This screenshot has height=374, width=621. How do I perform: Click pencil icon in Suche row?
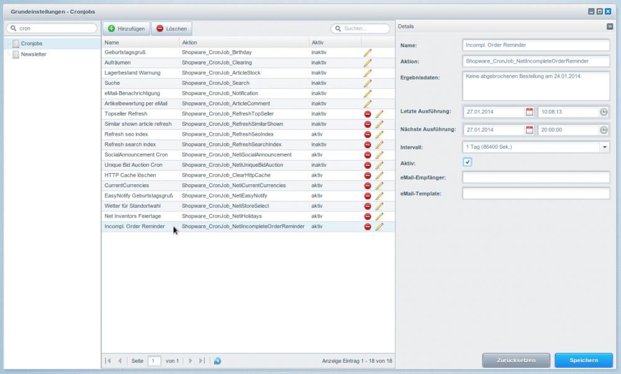[x=368, y=83]
